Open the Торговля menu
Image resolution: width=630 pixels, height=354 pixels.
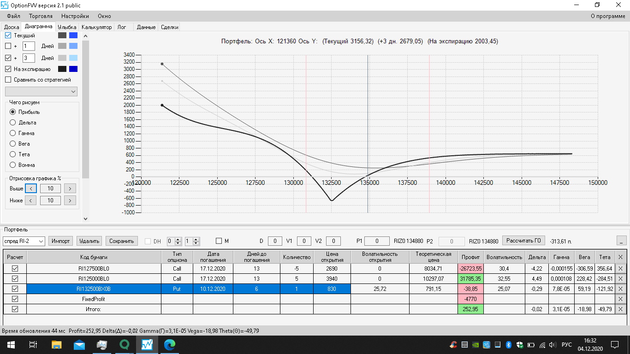41,16
